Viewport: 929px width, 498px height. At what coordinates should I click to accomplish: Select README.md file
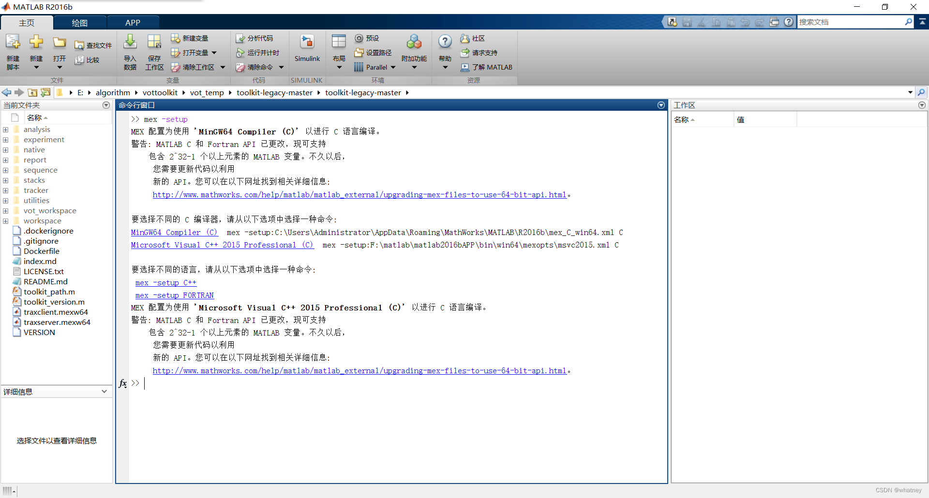pos(45,282)
